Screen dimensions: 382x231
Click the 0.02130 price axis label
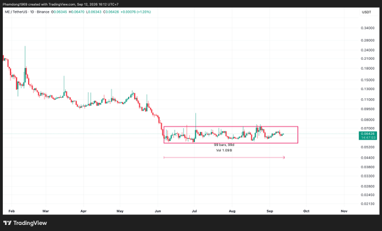point(367,204)
